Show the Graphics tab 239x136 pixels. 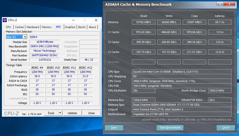(70, 27)
